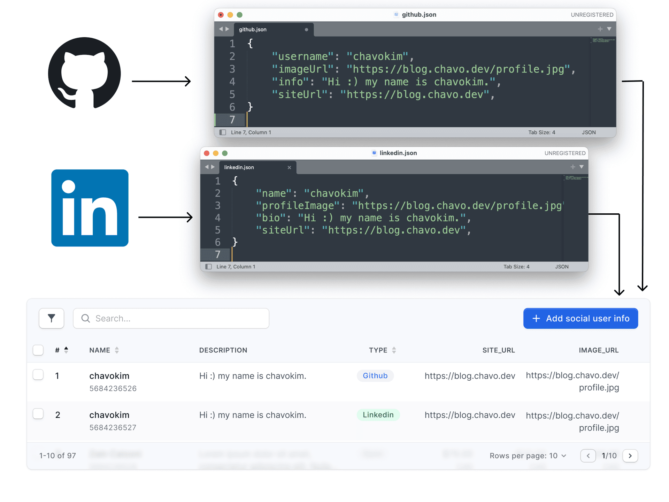Maximize the github.json window with green button
This screenshot has height=502, width=669.
pos(239,15)
